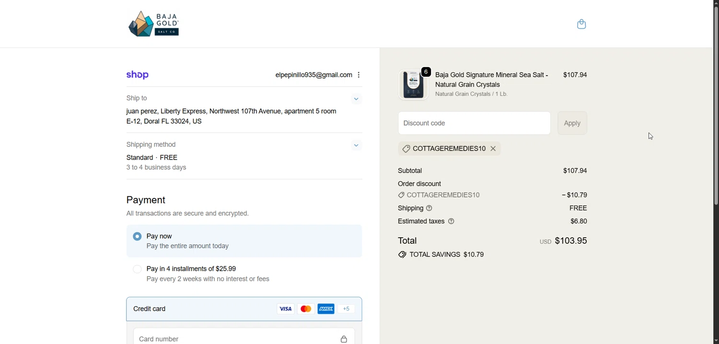Click the Total savings tag icon

point(402,255)
